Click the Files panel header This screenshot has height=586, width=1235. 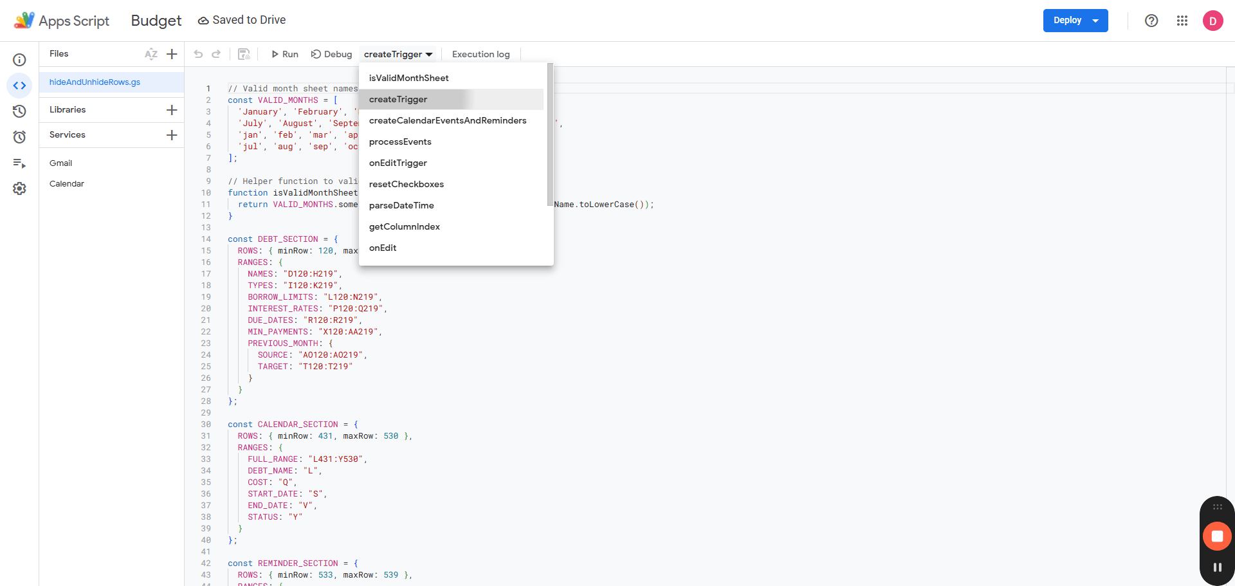(59, 54)
